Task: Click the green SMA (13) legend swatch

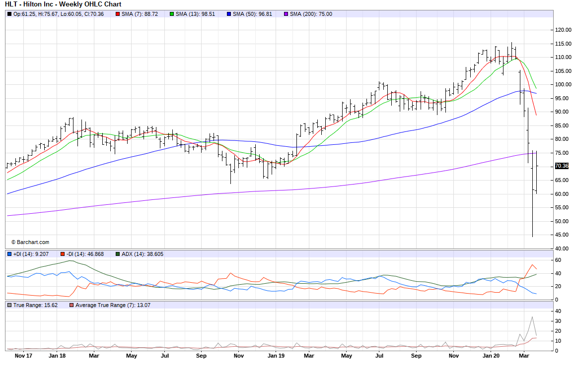Action: pyautogui.click(x=172, y=14)
